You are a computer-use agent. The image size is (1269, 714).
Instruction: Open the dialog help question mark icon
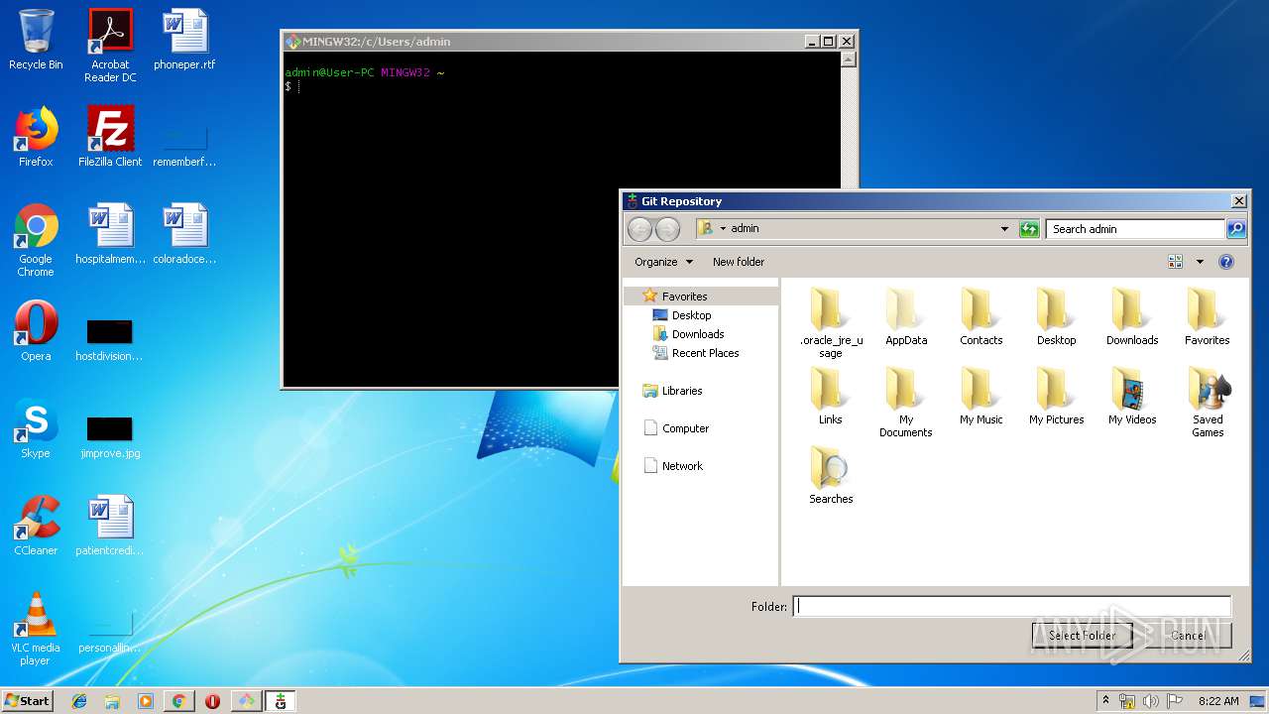click(x=1226, y=262)
